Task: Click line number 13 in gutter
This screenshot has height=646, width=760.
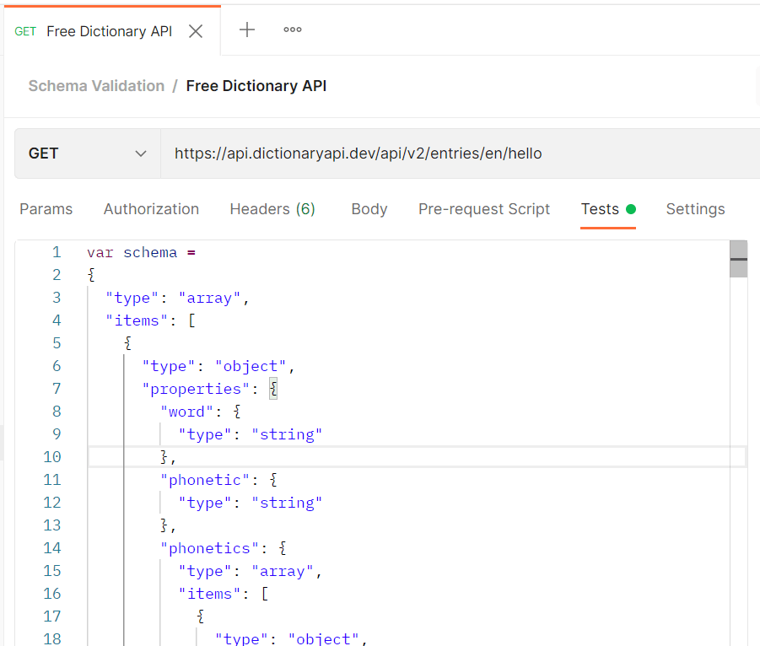Action: [52, 525]
